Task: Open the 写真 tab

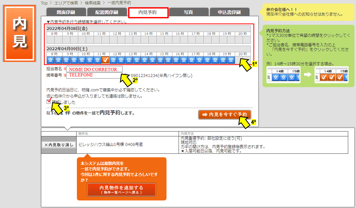Action: coord(189,12)
